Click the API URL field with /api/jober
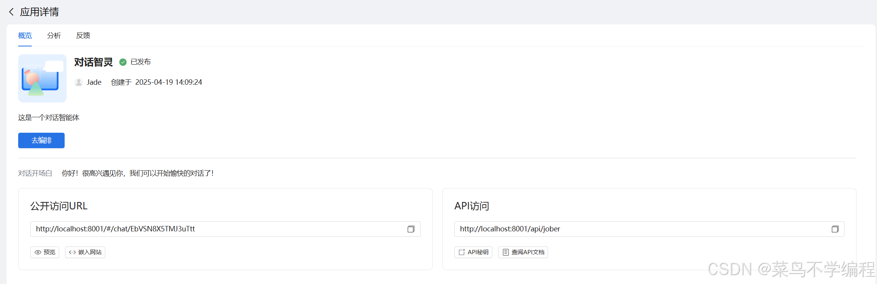 (x=649, y=229)
